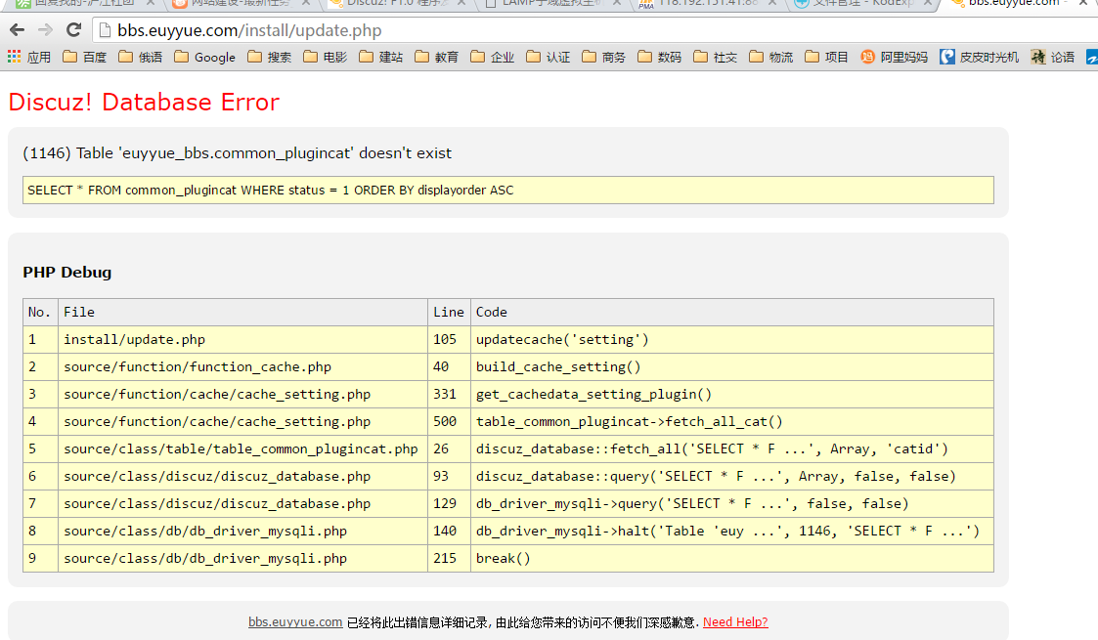Click the address bar URL field
This screenshot has width=1098, height=640.
click(595, 30)
